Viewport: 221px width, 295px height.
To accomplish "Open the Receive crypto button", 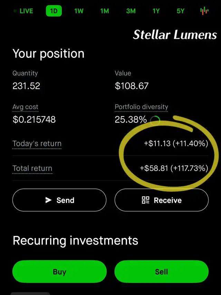I will 162,200.
